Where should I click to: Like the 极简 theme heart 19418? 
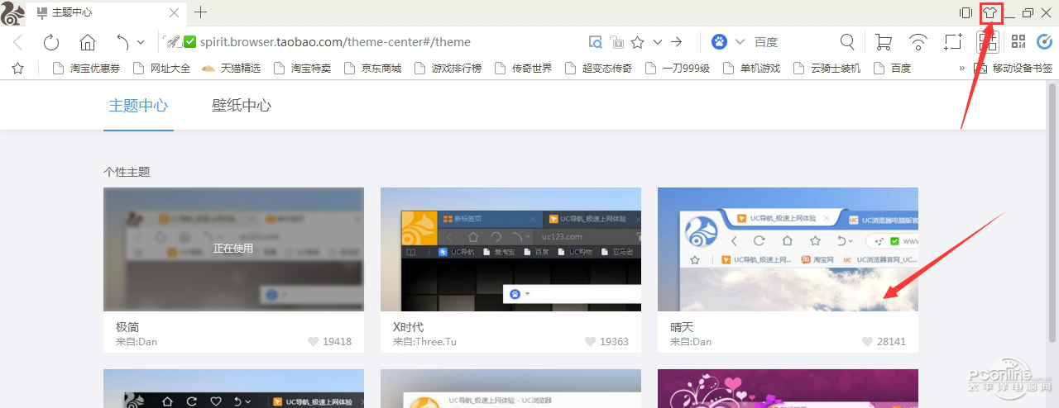313,341
